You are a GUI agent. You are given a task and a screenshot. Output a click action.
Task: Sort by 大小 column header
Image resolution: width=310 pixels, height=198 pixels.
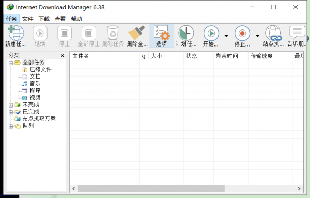(x=166, y=56)
